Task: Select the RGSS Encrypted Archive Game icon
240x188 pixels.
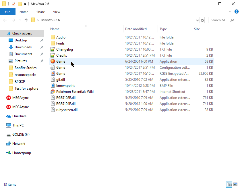Action: (x=53, y=74)
